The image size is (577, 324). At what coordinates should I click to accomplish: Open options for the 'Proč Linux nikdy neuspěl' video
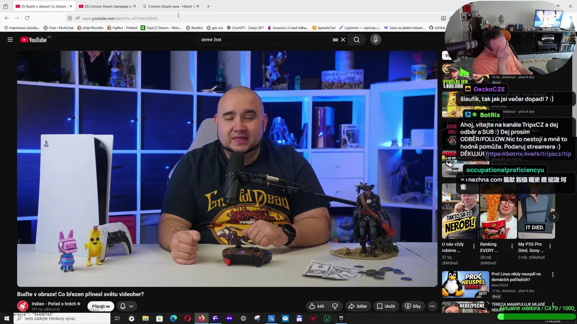pos(553,274)
